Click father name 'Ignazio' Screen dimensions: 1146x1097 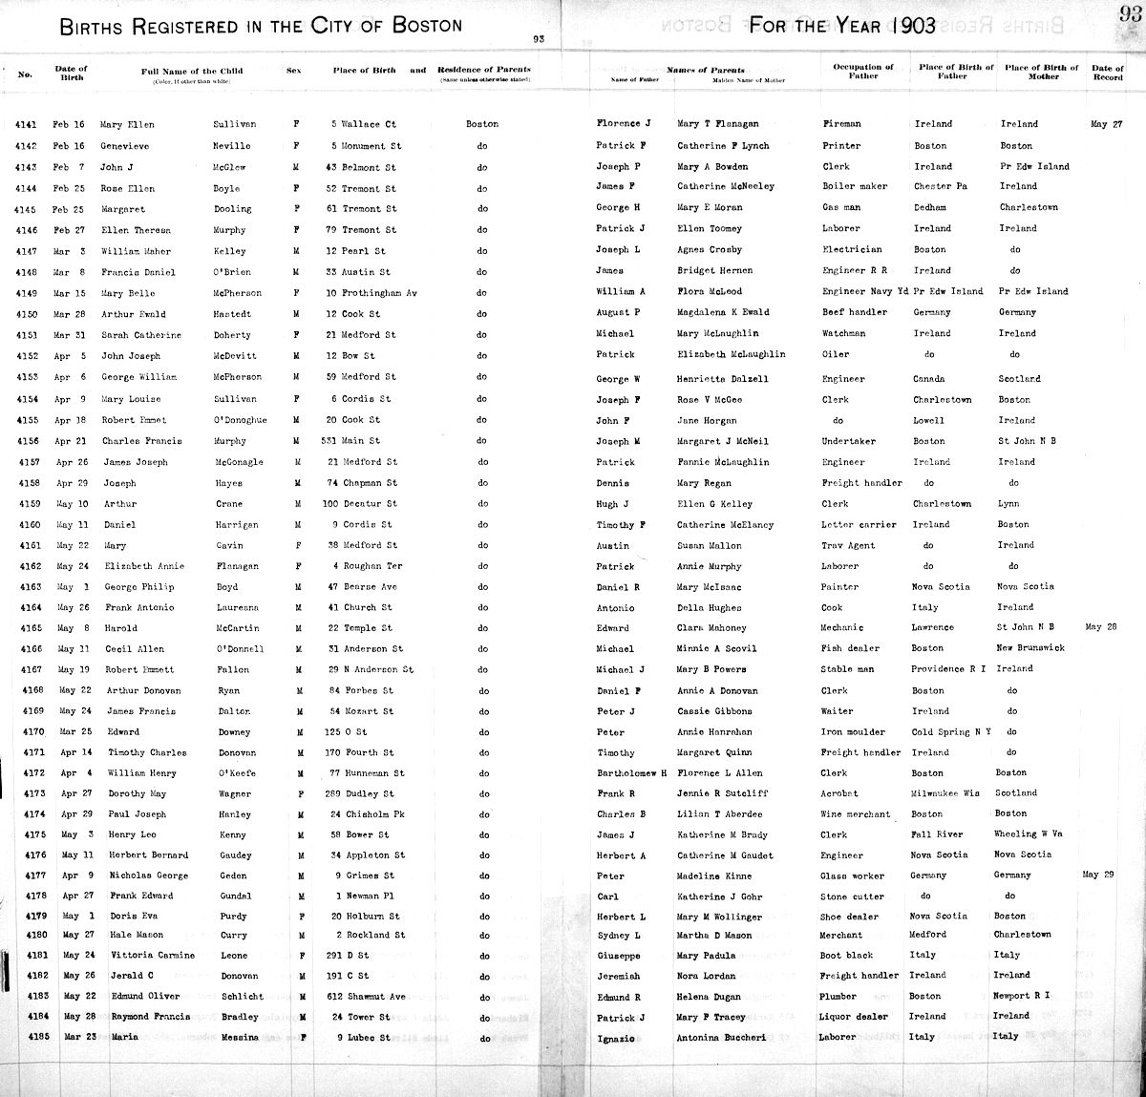(617, 1038)
